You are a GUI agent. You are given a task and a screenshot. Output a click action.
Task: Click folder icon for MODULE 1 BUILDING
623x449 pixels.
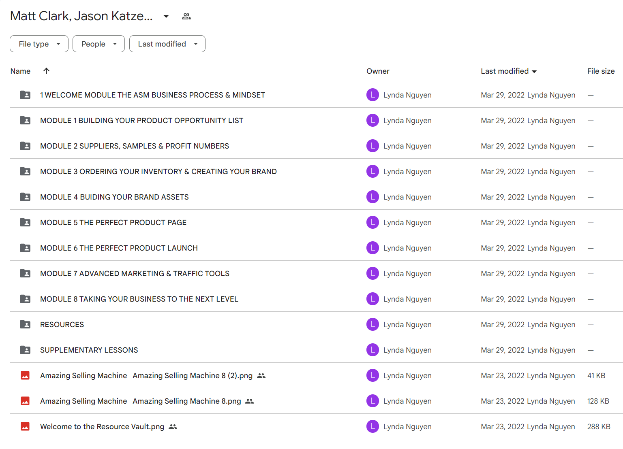click(x=25, y=120)
